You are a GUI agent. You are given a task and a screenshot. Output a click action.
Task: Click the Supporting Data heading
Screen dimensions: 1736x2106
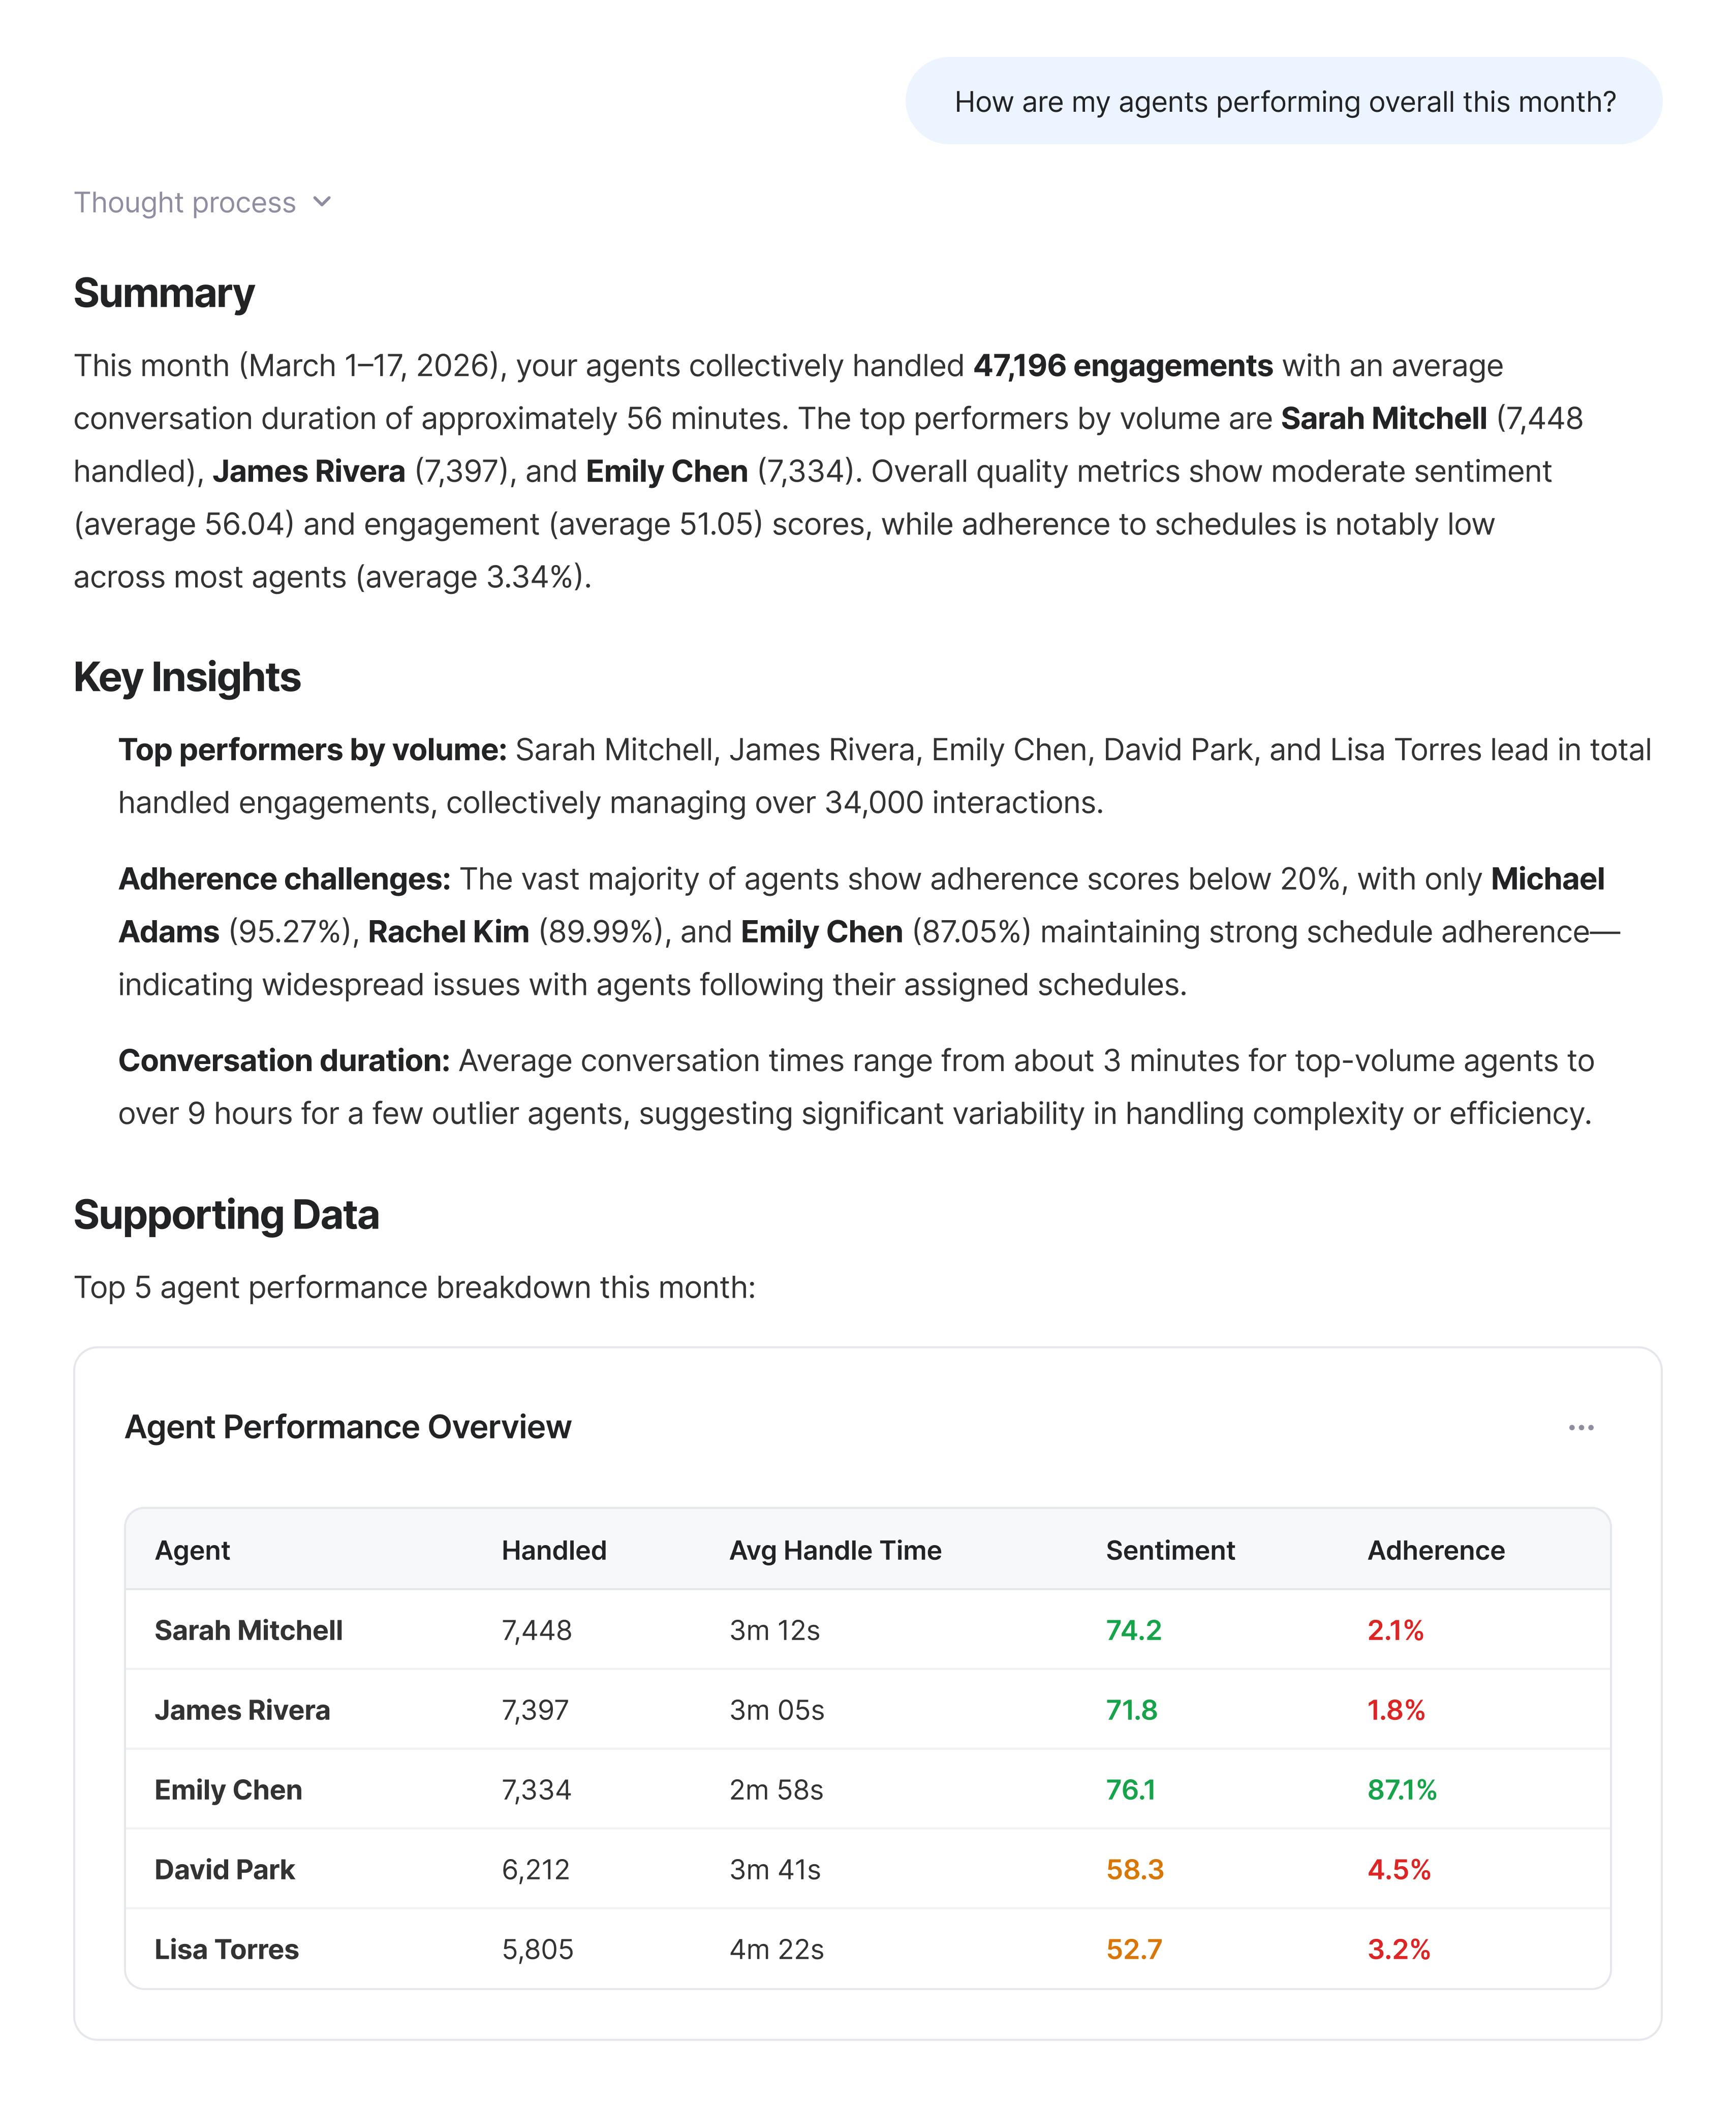[x=226, y=1214]
